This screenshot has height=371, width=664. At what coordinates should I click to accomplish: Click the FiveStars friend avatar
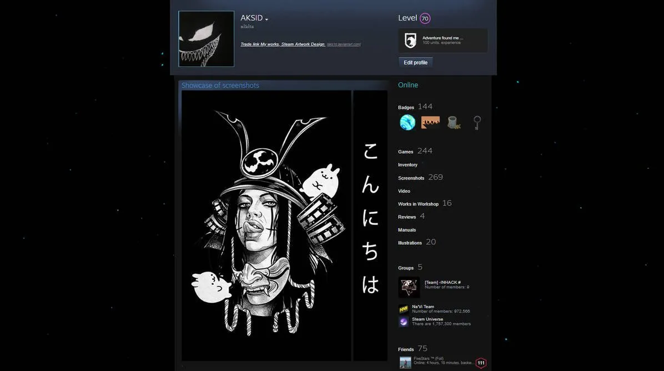[405, 363]
